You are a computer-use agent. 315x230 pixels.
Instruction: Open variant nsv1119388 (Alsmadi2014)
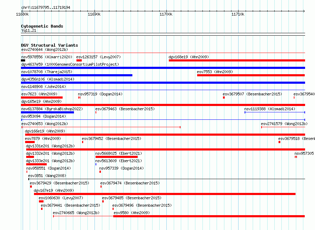[270, 109]
